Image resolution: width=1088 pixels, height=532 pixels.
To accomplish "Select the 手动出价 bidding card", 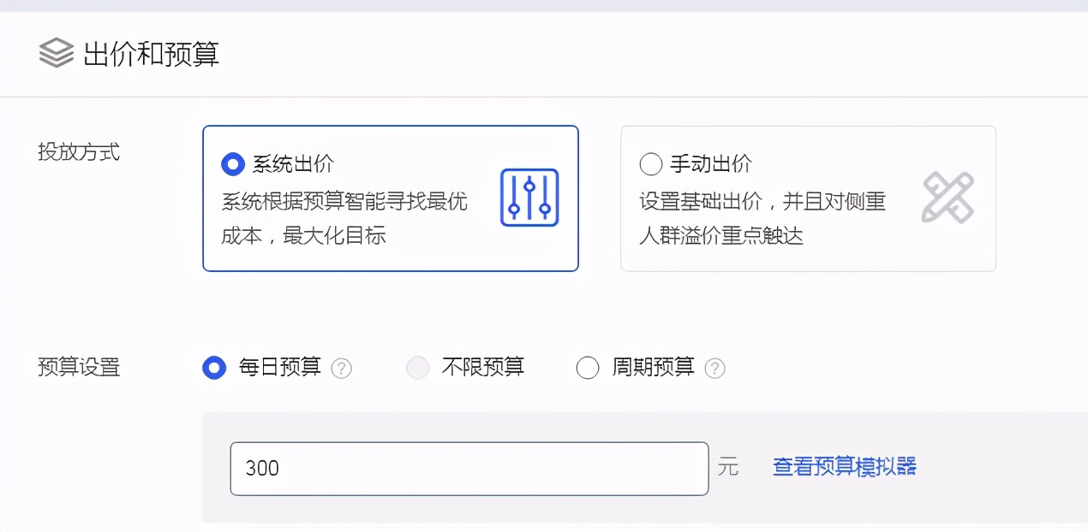I will pos(807,198).
